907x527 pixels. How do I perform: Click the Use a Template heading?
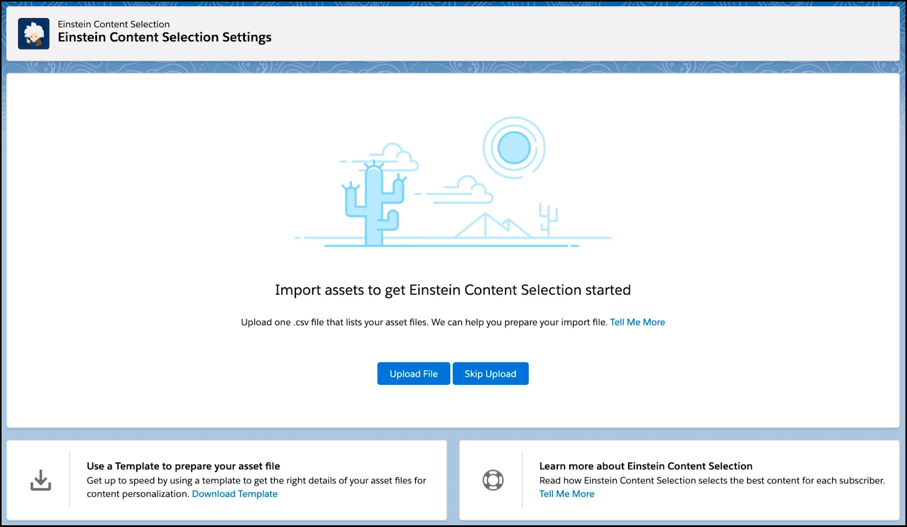point(183,466)
